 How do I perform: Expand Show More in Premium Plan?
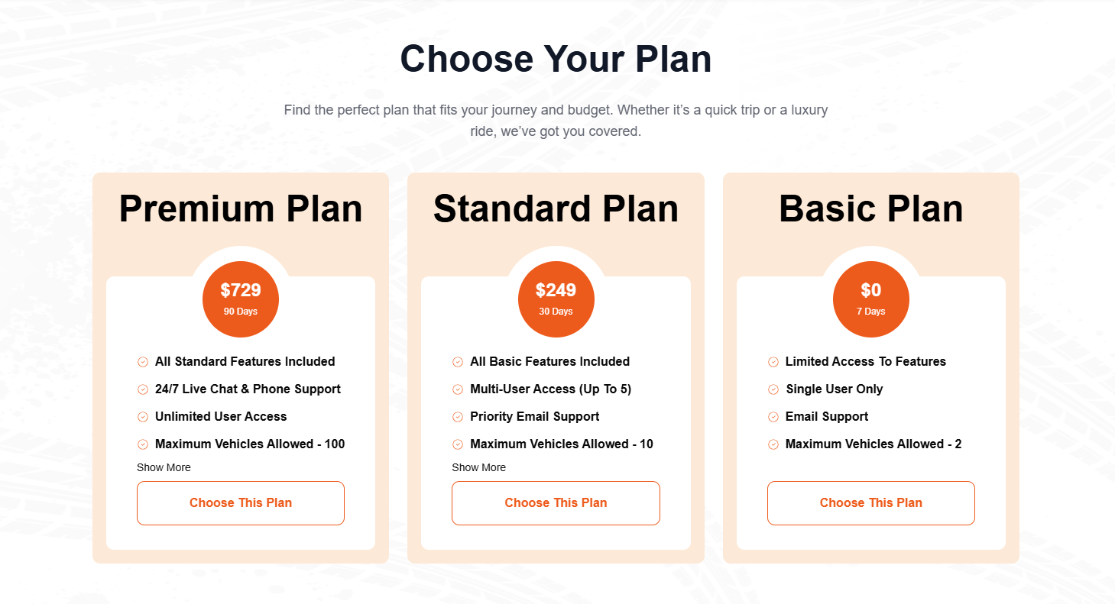[164, 467]
